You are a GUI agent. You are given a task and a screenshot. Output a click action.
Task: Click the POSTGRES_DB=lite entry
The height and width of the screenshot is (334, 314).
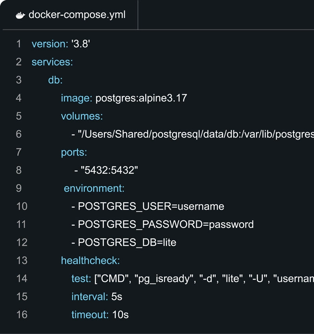127,242
